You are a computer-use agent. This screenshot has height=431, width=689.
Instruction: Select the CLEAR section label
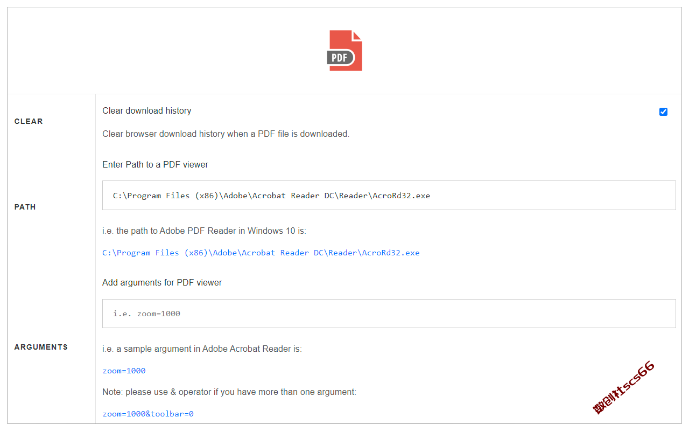[x=29, y=121]
